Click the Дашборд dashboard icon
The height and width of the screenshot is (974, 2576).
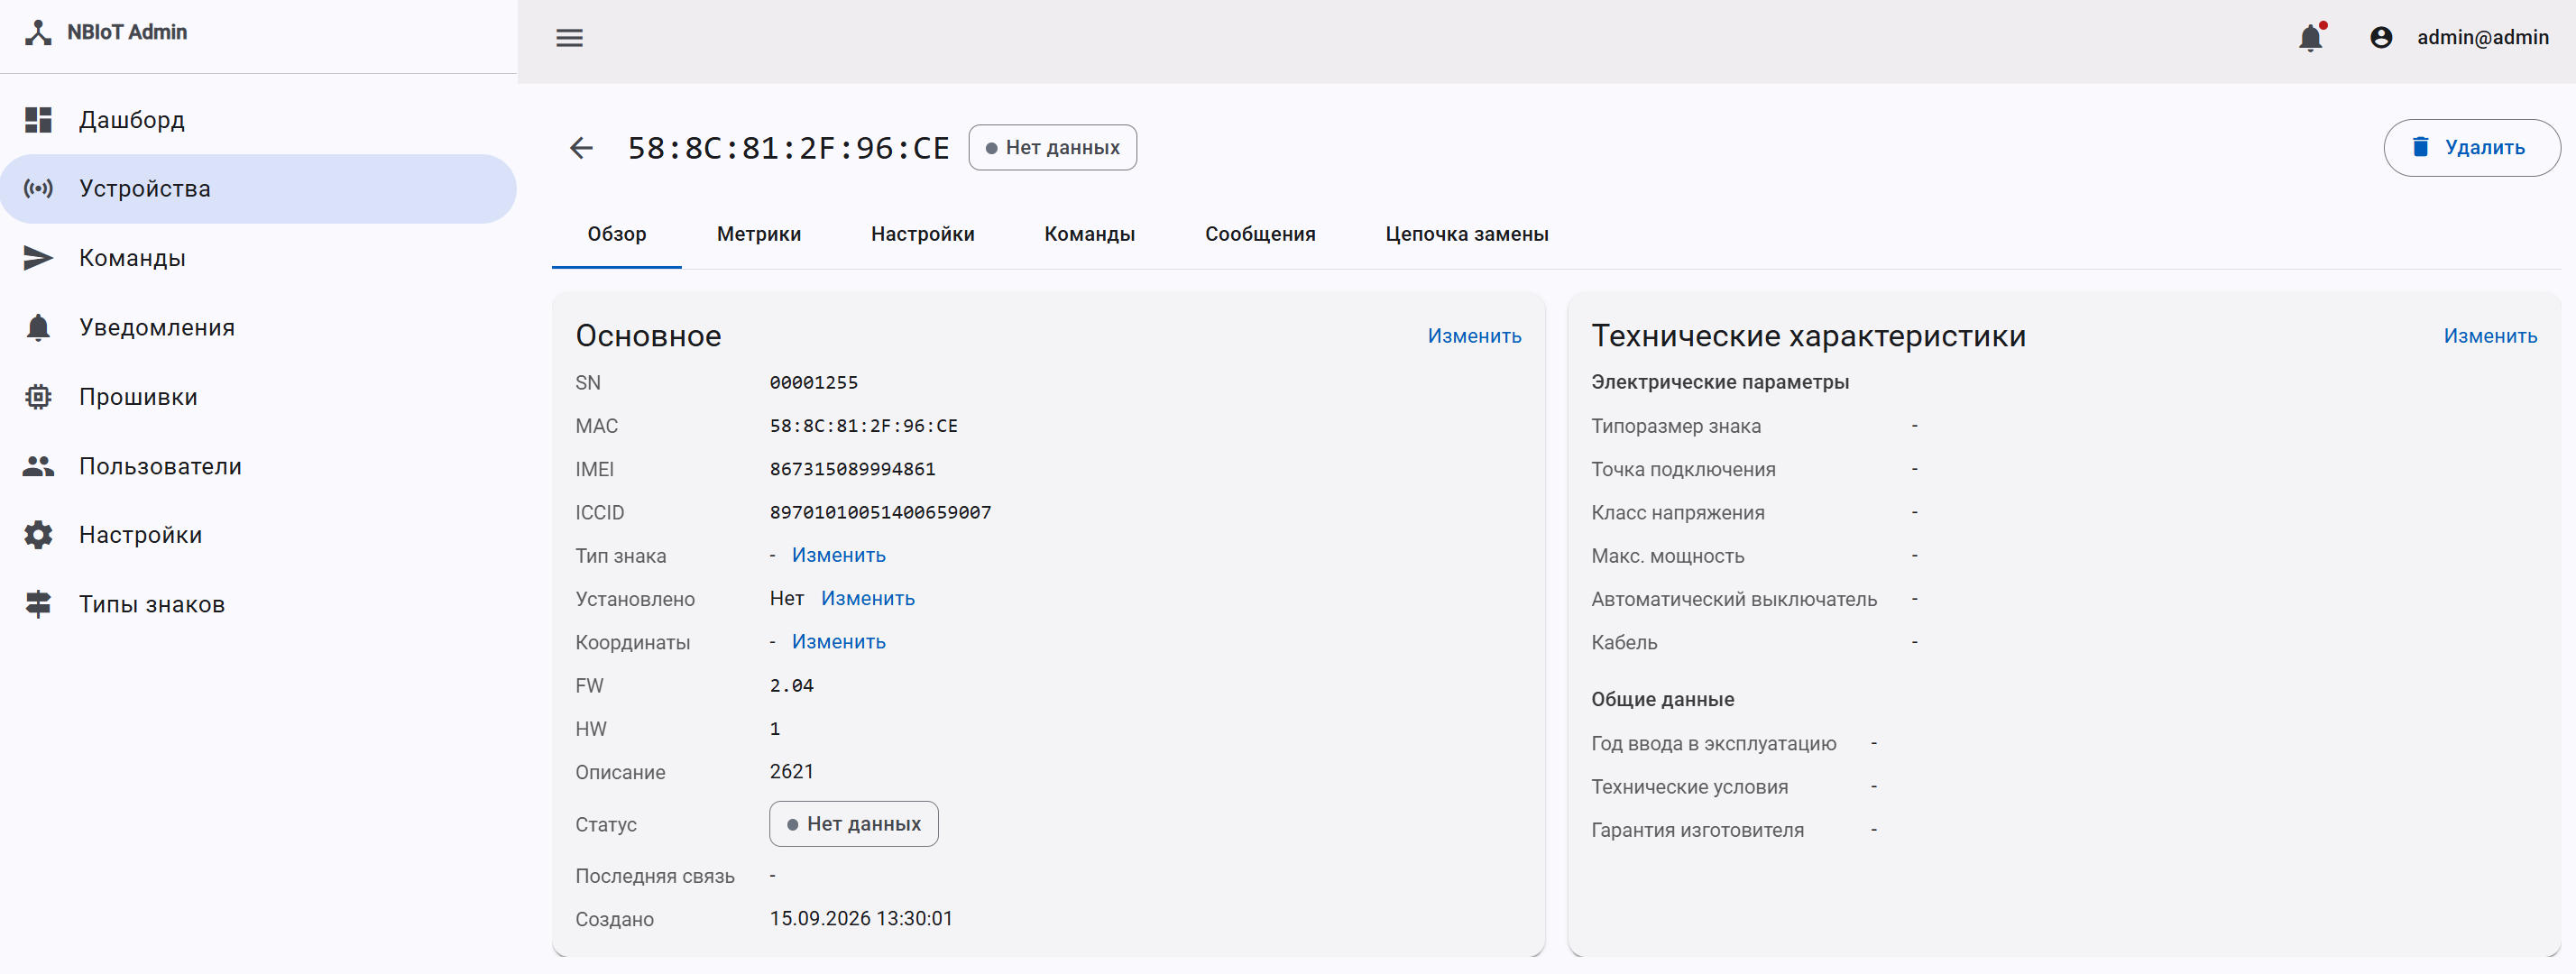tap(38, 120)
